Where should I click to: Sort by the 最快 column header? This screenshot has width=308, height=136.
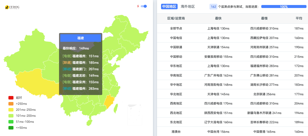(218, 18)
